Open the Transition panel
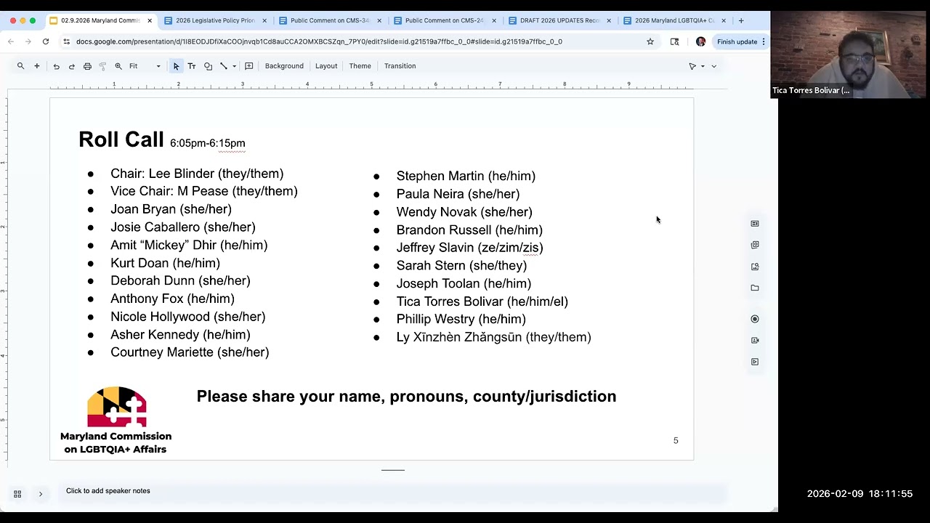This screenshot has width=930, height=523. [400, 66]
